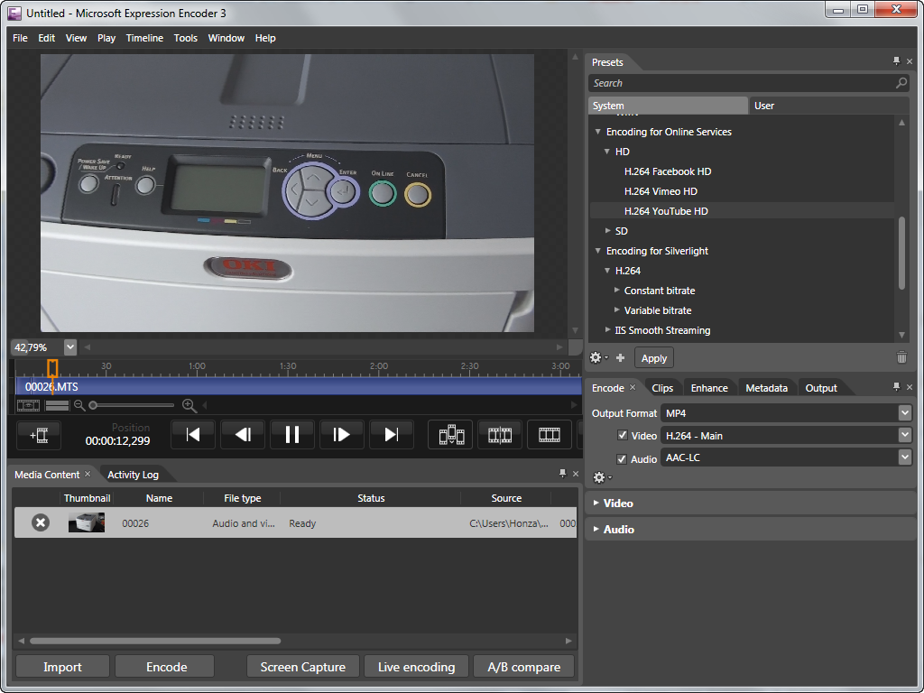Viewport: 924px width, 693px height.
Task: Switch to the Activity Log tab
Action: (x=133, y=475)
